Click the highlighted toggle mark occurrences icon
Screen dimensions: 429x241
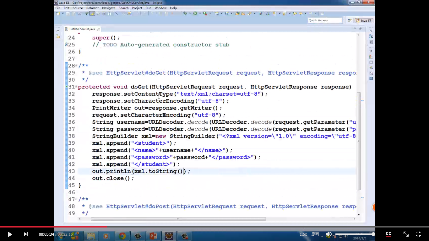click(x=92, y=13)
